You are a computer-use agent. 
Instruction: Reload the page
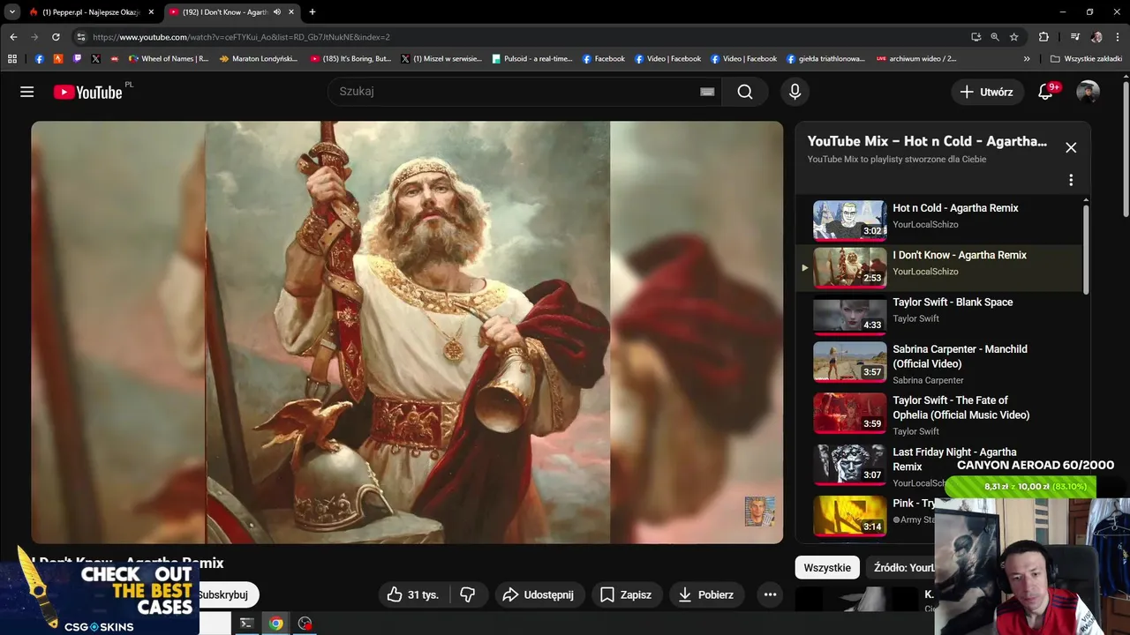coord(56,37)
